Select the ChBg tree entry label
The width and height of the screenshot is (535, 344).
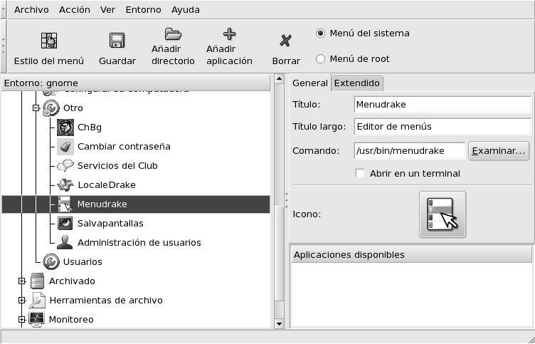point(90,127)
